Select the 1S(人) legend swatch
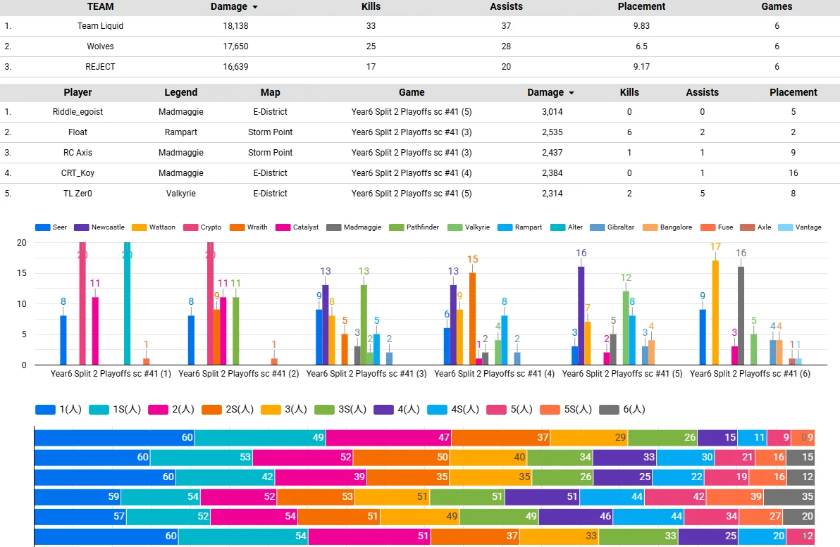 coord(99,410)
